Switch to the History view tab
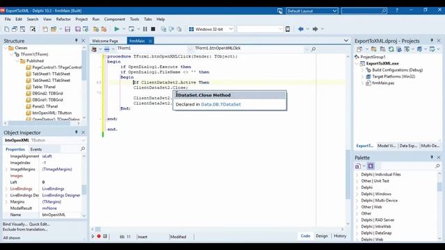The width and height of the screenshot is (445, 250). click(340, 236)
